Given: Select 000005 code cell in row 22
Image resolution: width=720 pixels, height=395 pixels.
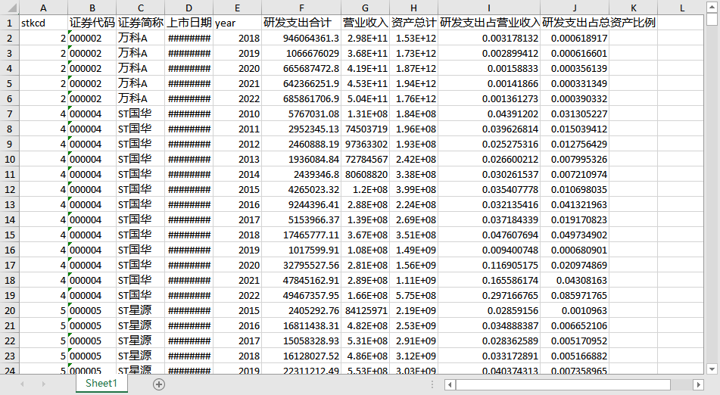Looking at the screenshot, I should (92, 341).
